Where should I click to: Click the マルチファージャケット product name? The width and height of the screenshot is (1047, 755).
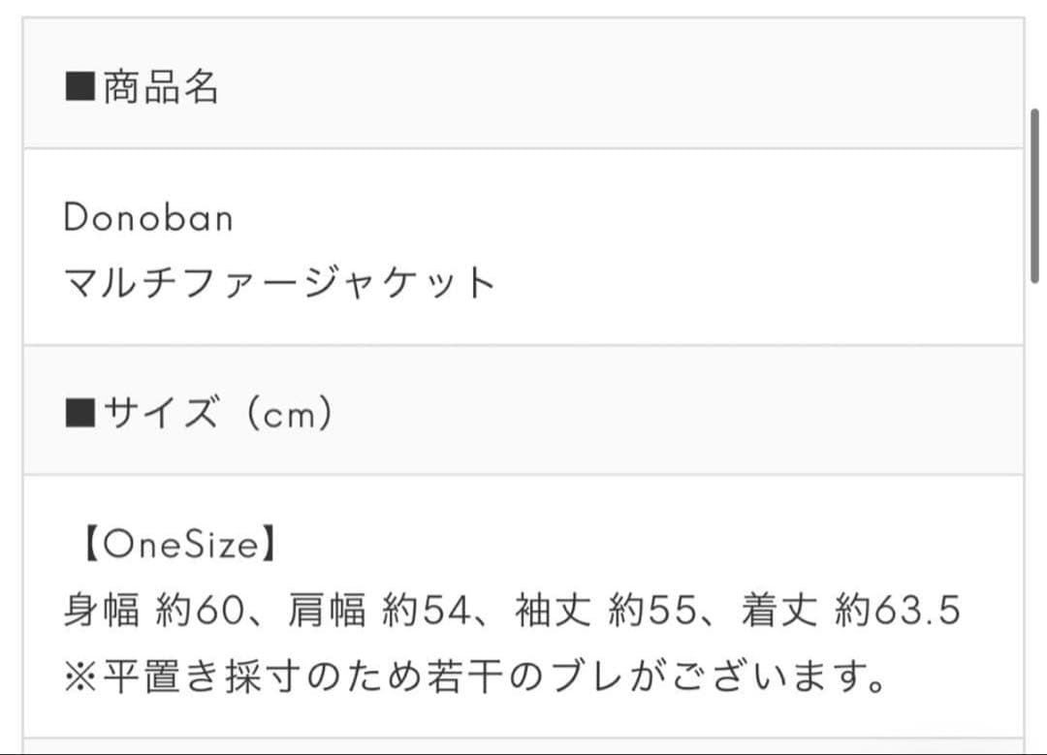[279, 283]
